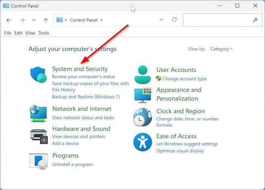This screenshot has height=190, width=265.
Task: Open the View menu
Action: [30, 33]
